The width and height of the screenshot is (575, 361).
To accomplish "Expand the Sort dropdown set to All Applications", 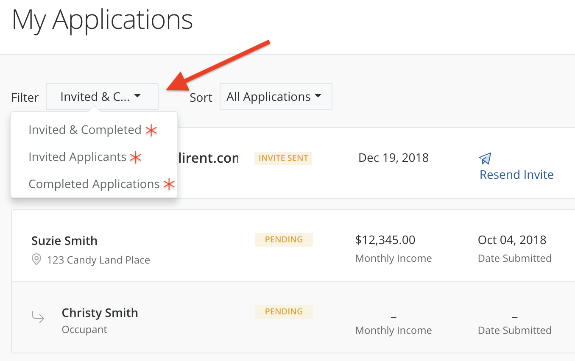I will [275, 97].
